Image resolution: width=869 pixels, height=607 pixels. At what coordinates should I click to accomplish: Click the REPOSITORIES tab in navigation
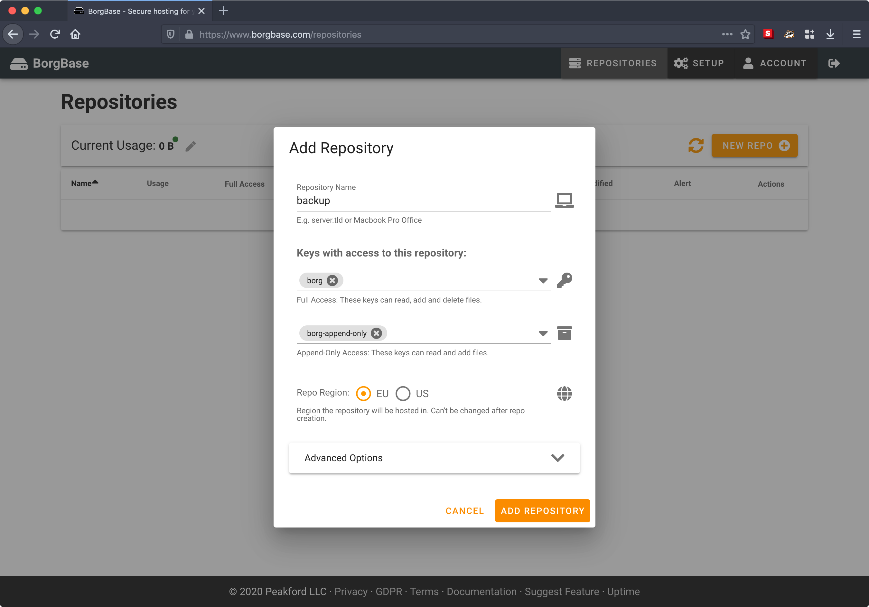(x=613, y=63)
